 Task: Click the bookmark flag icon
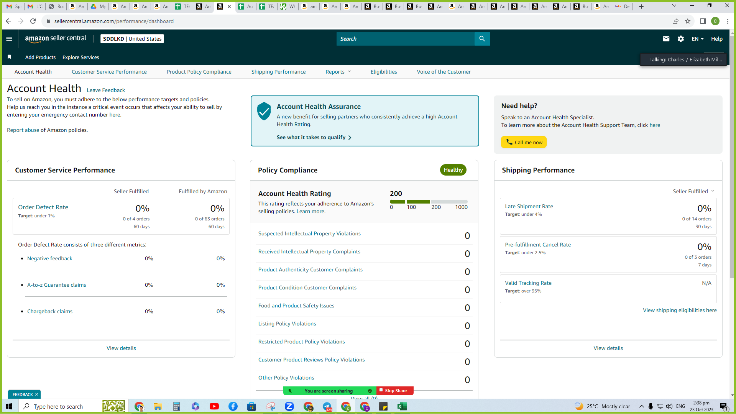(x=9, y=57)
